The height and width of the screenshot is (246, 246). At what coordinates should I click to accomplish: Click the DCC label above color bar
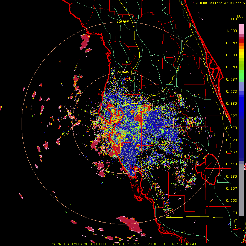pos(240,16)
